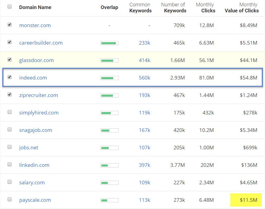Viewport: 265px width, 209px height.
Task: Select the 3.77M keywords value for linkedin.com
Action: click(x=177, y=165)
